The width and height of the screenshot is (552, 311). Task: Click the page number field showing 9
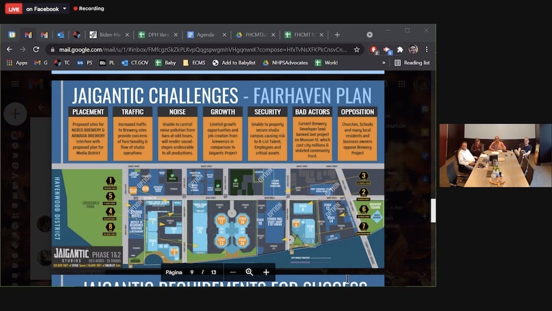192,272
